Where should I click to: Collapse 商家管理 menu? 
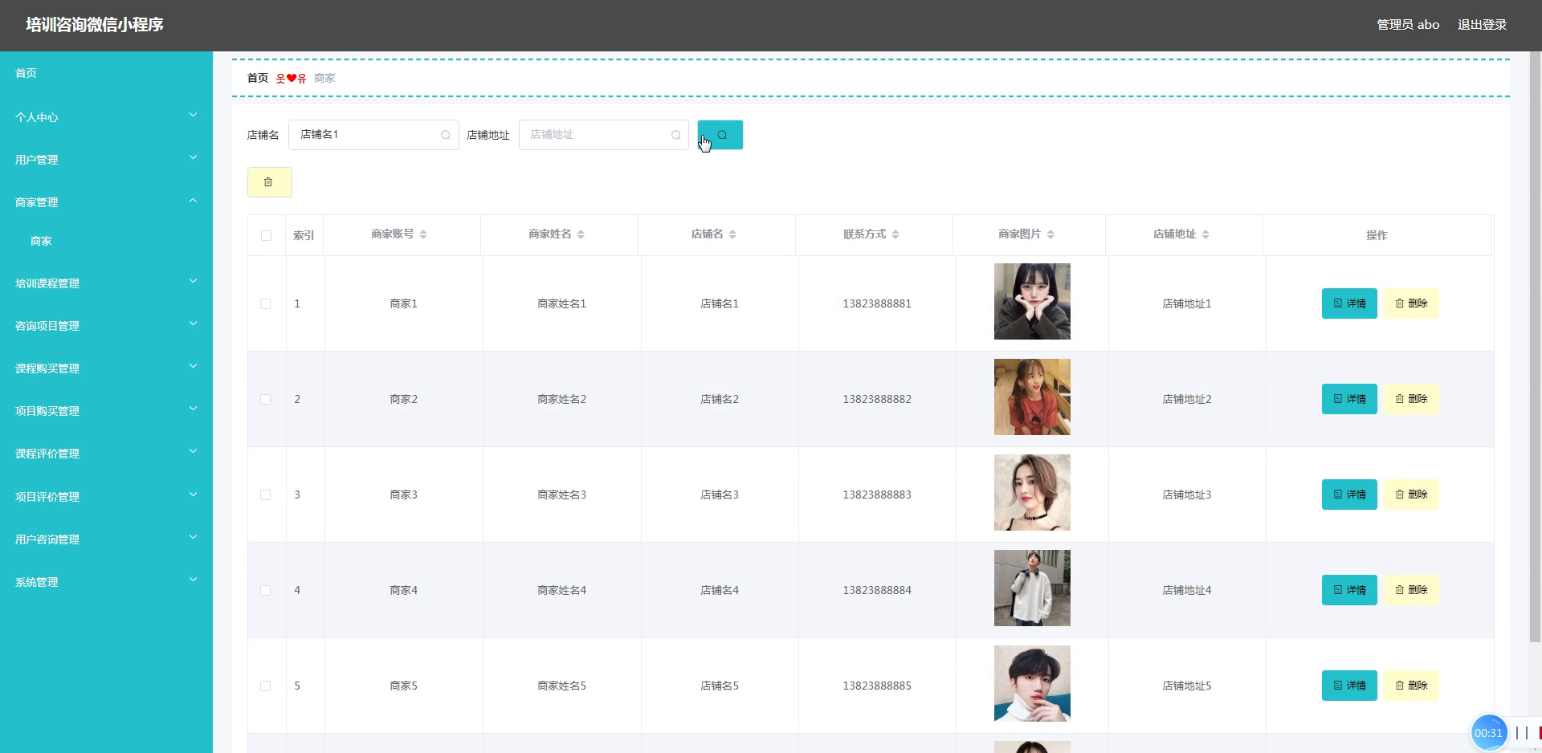106,201
